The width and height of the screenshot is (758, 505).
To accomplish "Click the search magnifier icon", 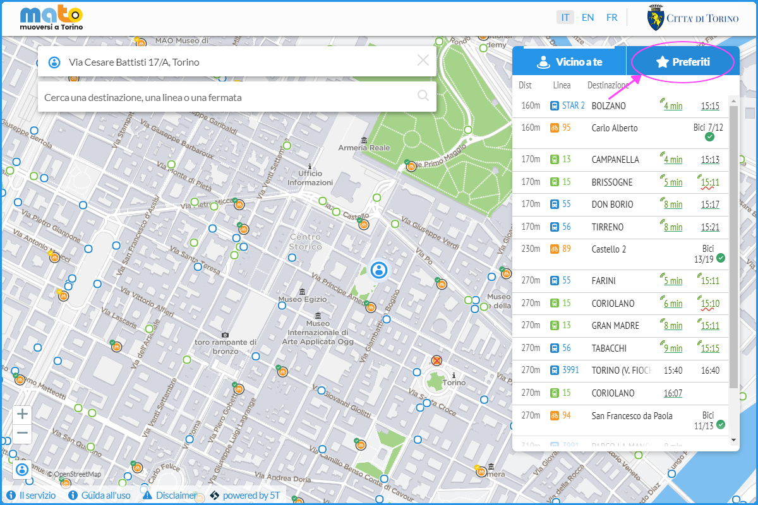I will tap(423, 96).
